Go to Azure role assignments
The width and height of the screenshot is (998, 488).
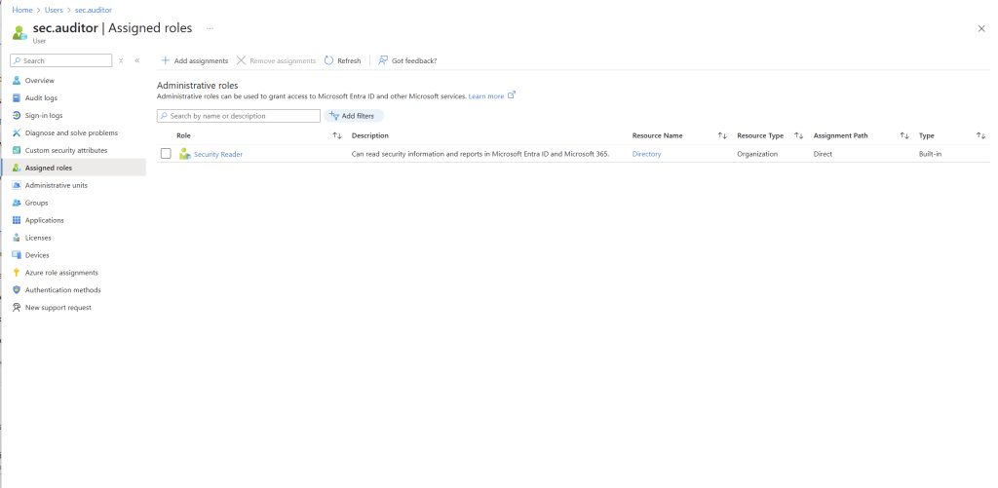tap(61, 273)
